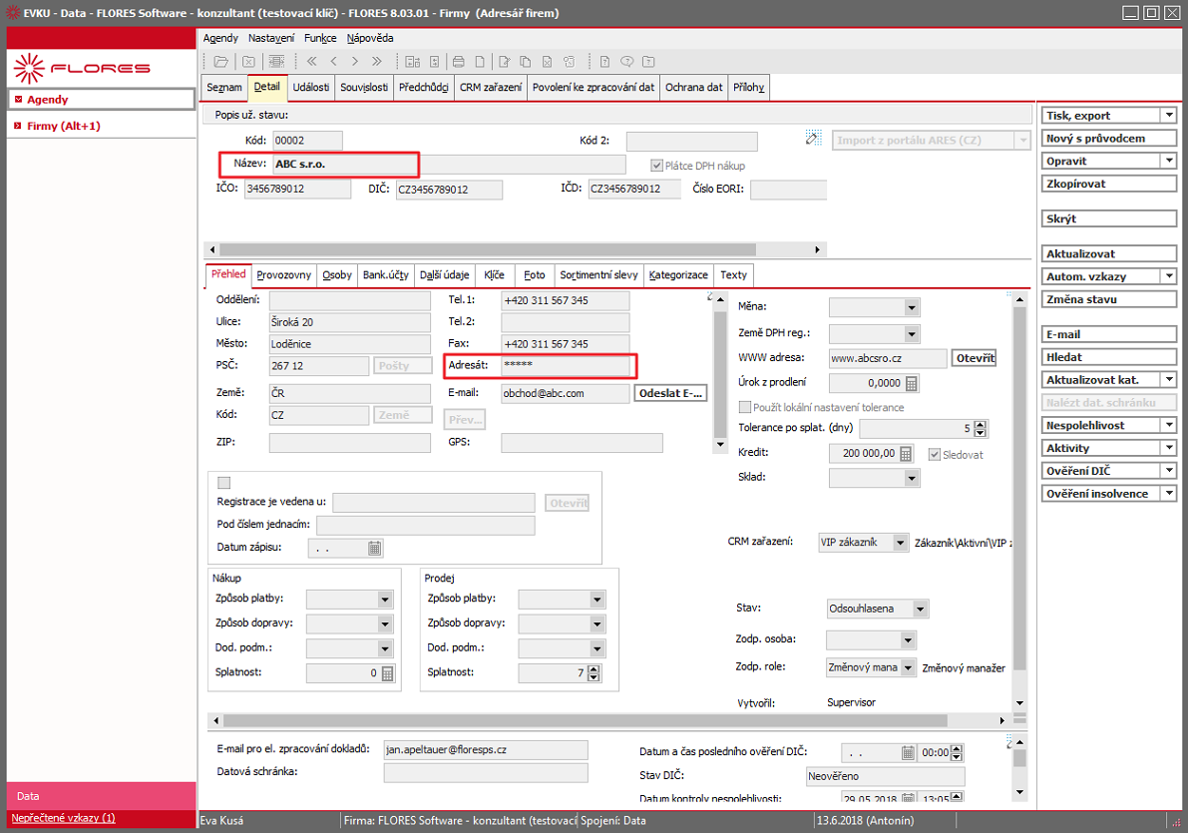Click the copy documents toolbar icon
This screenshot has width=1188, height=833.
click(x=525, y=62)
